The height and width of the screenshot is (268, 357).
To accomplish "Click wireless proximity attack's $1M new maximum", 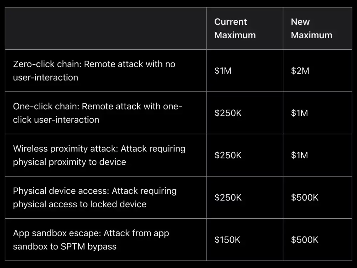I will click(299, 155).
